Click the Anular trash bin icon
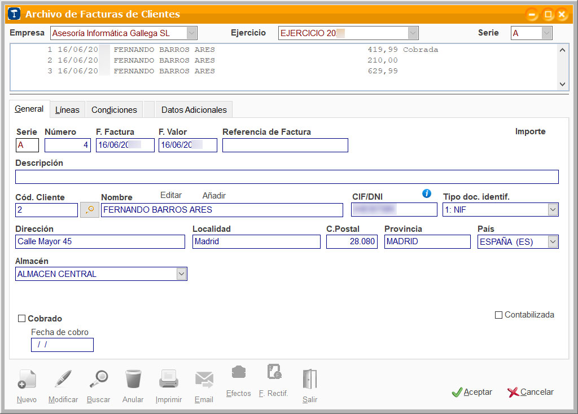 pos(133,380)
